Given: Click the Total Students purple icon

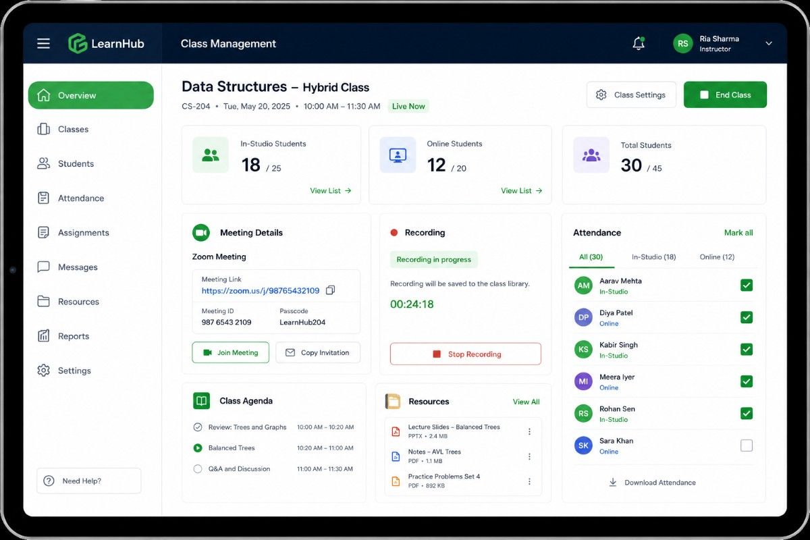Looking at the screenshot, I should (x=591, y=155).
